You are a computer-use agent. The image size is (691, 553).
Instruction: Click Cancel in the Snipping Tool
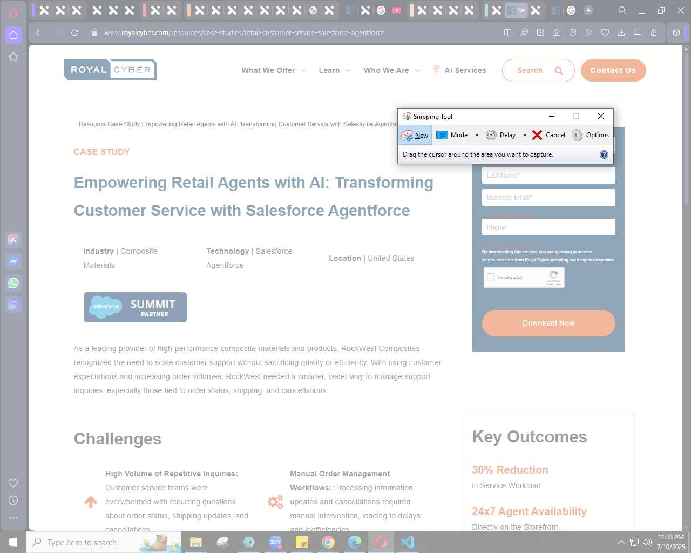pyautogui.click(x=548, y=135)
